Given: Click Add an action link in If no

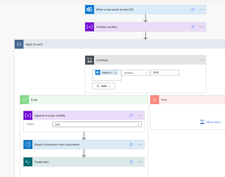Looking at the screenshot, I should point(213,122).
